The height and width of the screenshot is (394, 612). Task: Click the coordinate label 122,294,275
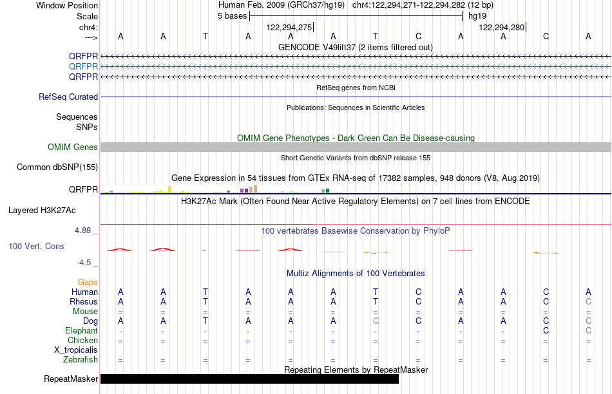(x=289, y=27)
